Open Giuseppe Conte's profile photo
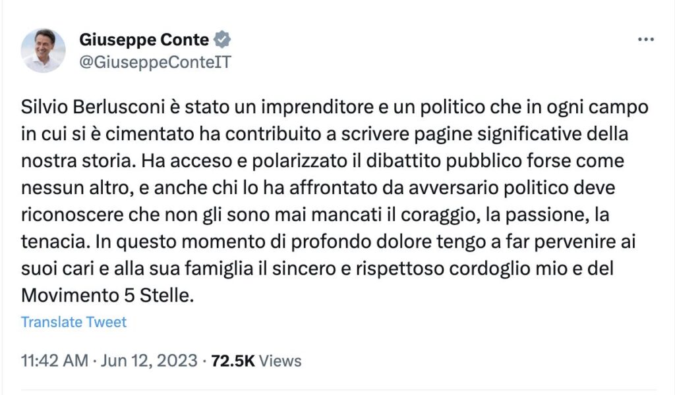Image resolution: width=675 pixels, height=395 pixels. click(x=44, y=50)
